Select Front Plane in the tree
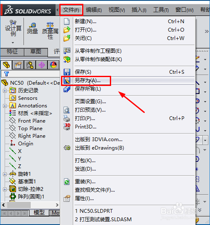Viewport: 210px width, 225px height. coord(27,121)
